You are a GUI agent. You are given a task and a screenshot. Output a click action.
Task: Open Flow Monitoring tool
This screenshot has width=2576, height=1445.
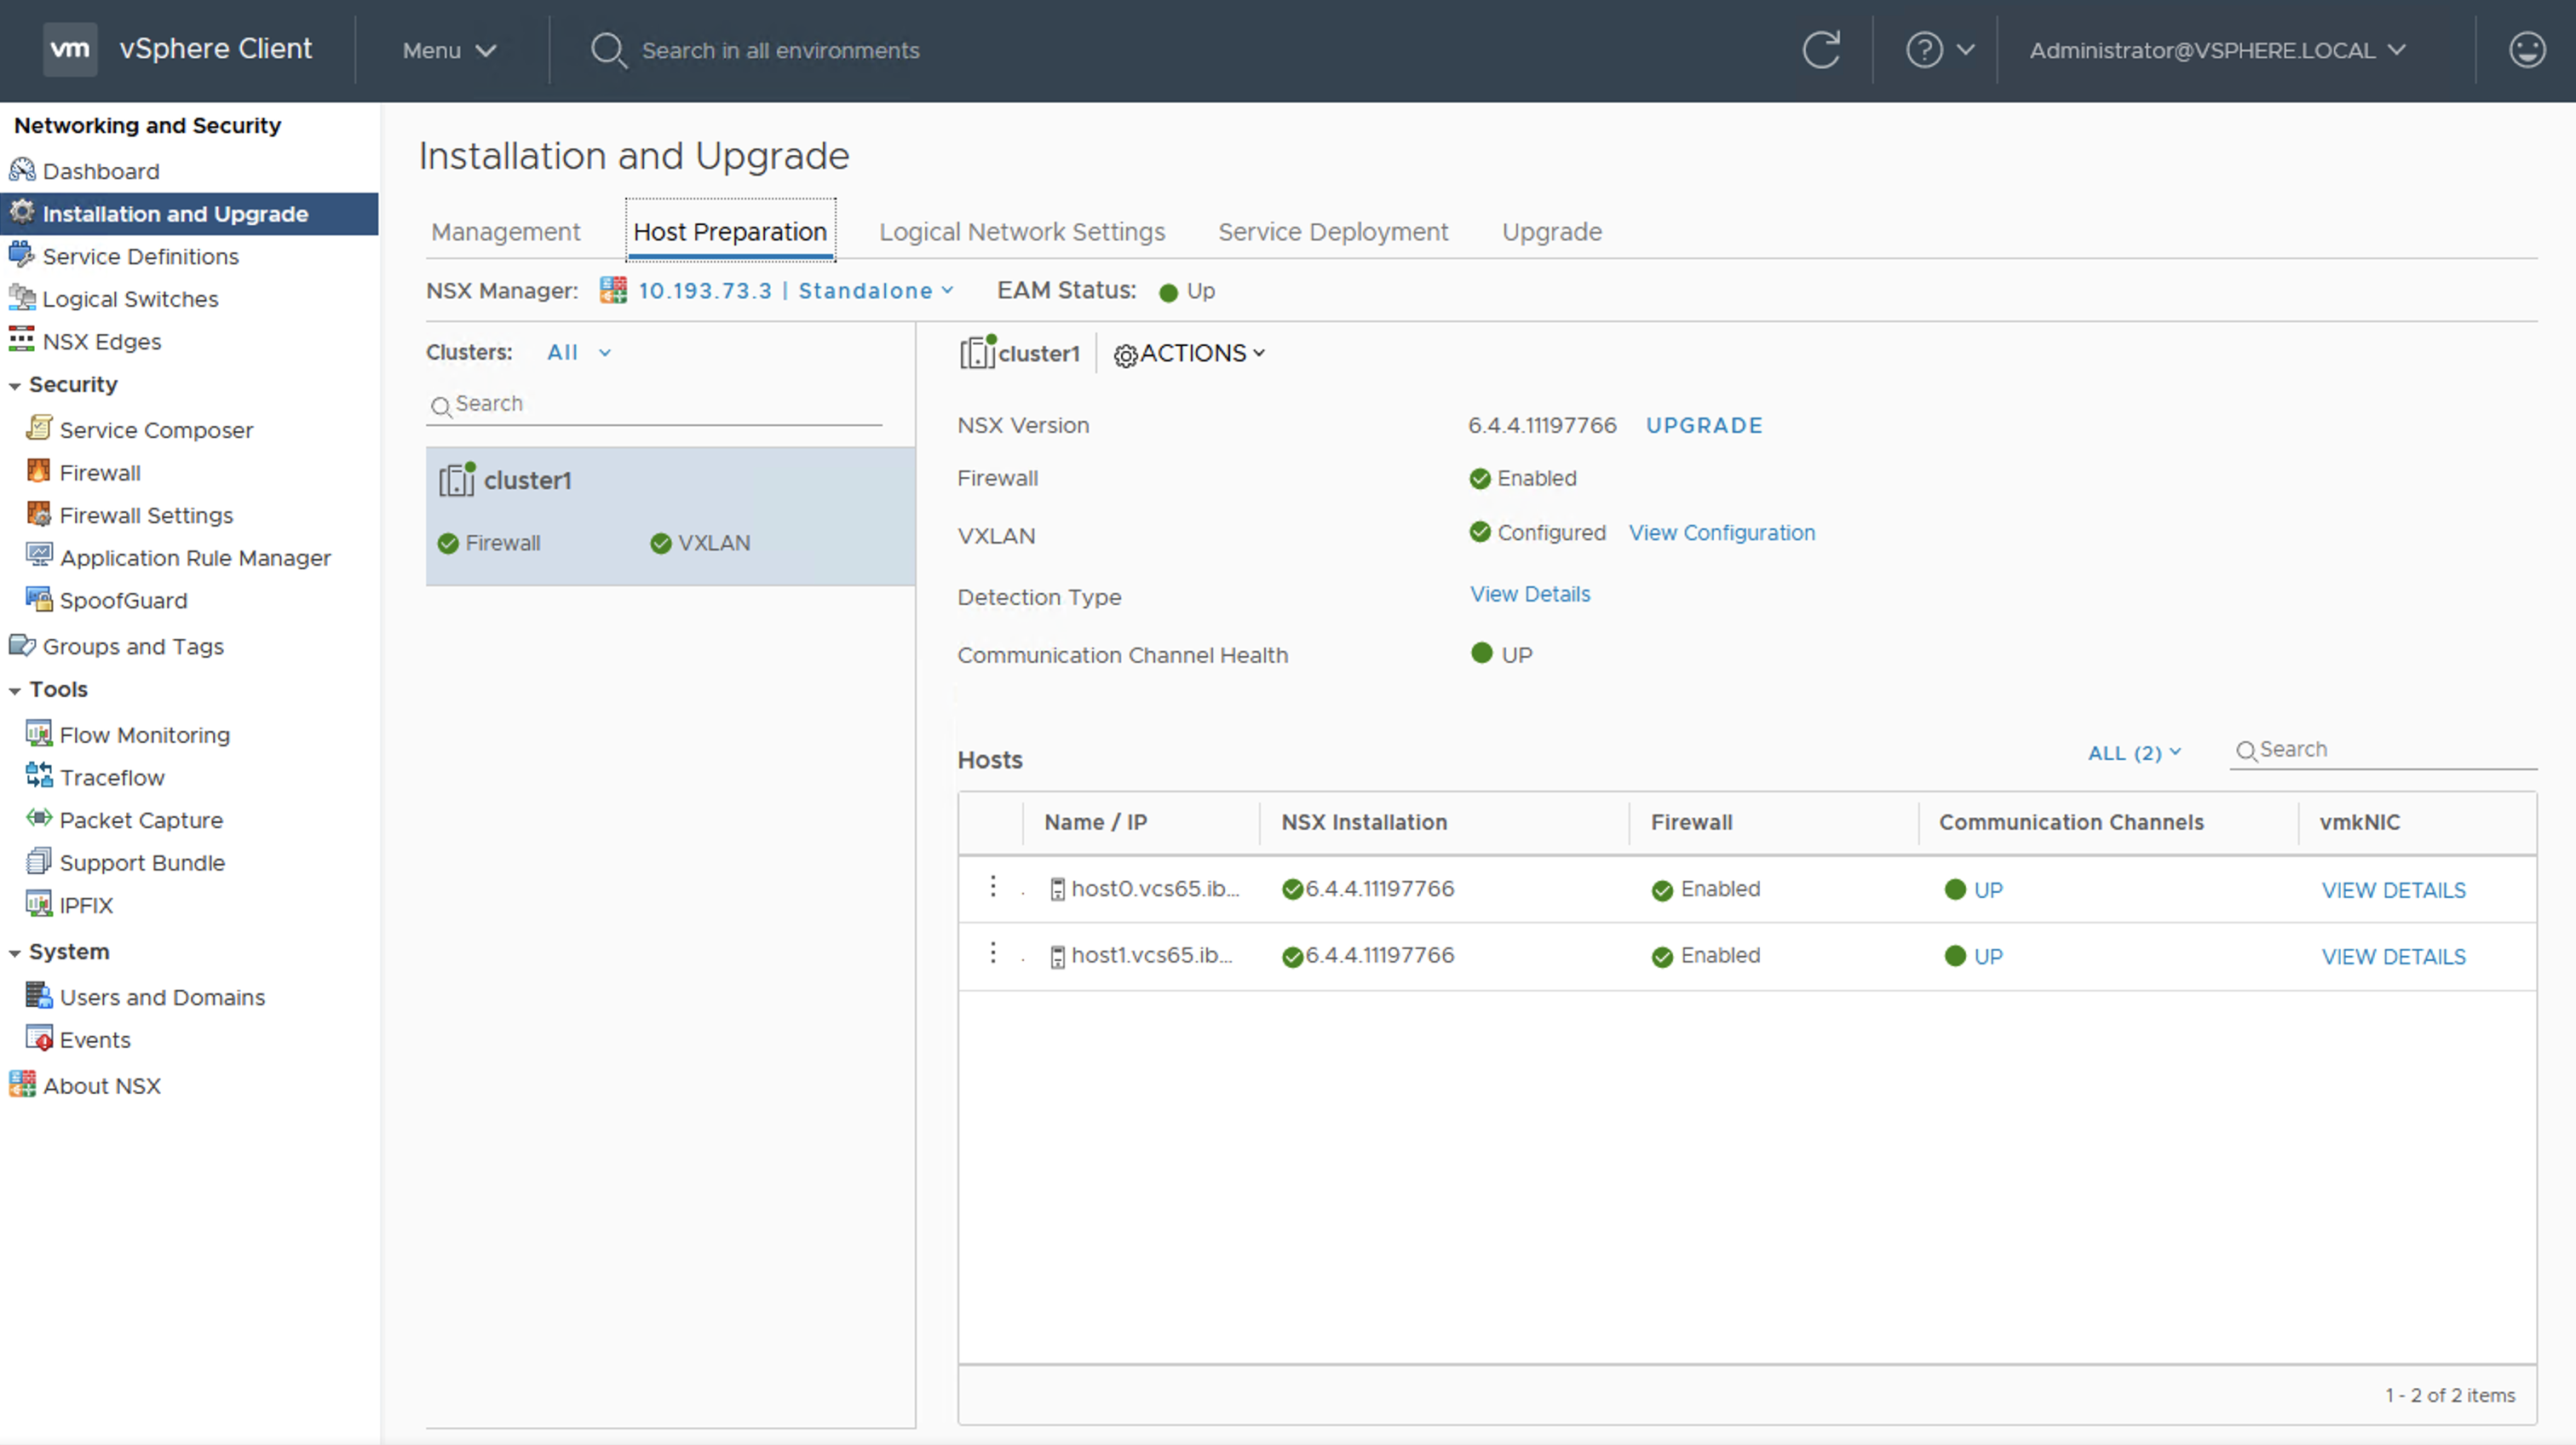pyautogui.click(x=144, y=735)
